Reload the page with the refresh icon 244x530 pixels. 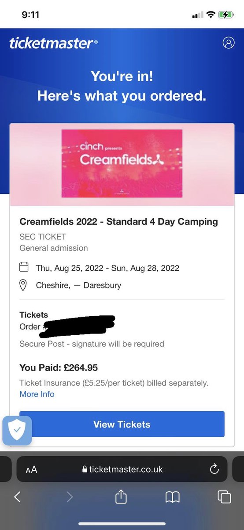(214, 469)
